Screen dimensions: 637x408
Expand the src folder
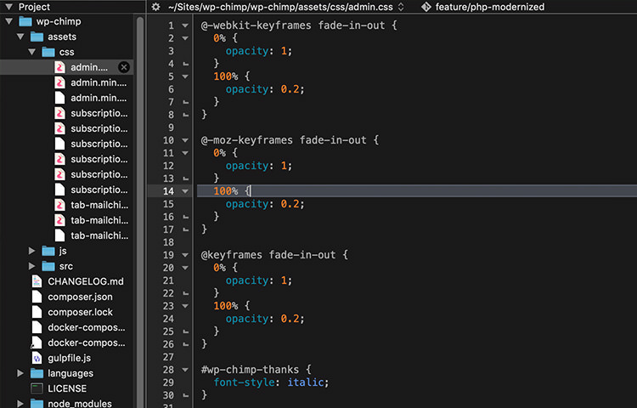[x=32, y=266]
